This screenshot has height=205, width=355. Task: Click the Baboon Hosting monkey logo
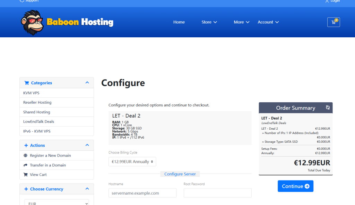coord(32,22)
